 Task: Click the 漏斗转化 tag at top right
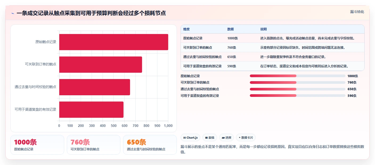click(x=357, y=12)
